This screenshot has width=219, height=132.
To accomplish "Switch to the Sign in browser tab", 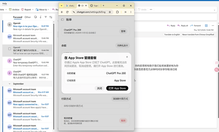I will pyautogui.click(x=95, y=6).
